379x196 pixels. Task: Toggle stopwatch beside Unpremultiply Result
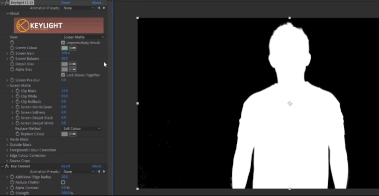pyautogui.click(x=12, y=43)
